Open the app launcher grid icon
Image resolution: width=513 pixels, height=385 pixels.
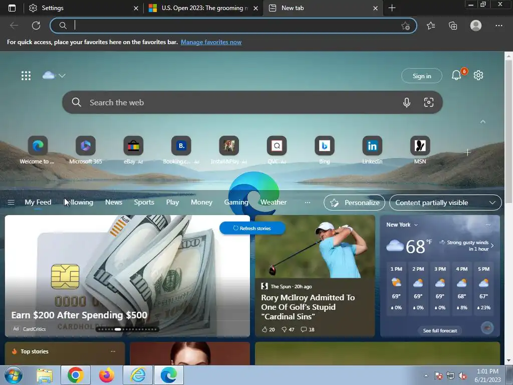coord(26,76)
